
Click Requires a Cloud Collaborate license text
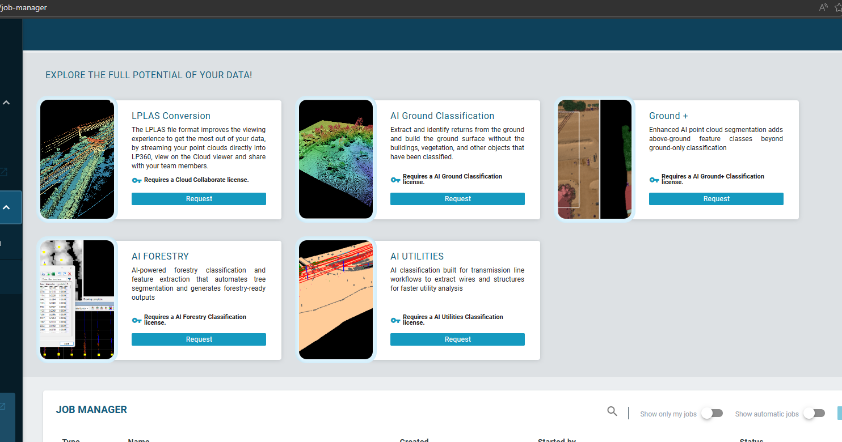pyautogui.click(x=196, y=180)
